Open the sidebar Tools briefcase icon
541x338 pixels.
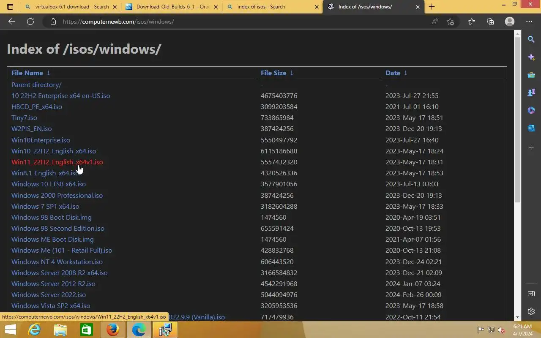pyautogui.click(x=531, y=75)
